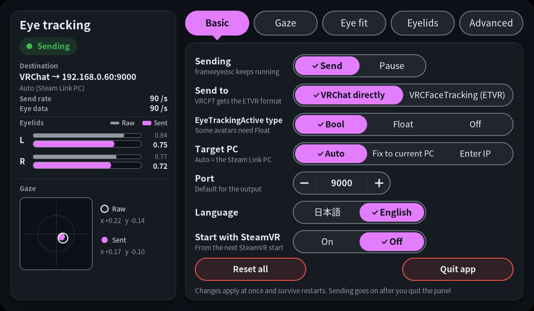Open the Advanced tab

pos(491,23)
